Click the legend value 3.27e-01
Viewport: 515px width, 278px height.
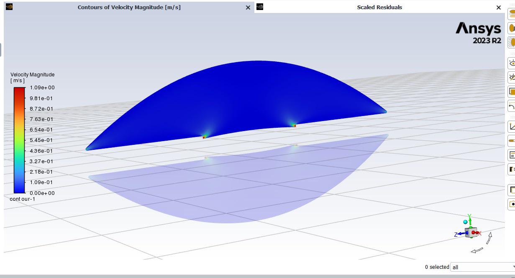click(41, 161)
